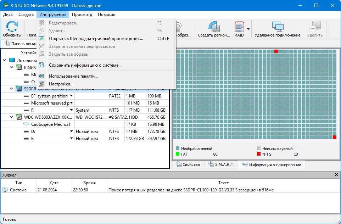This screenshot has height=224, width=341.
Task: Click the hex viewer icon in menu
Action: [x=41, y=39]
